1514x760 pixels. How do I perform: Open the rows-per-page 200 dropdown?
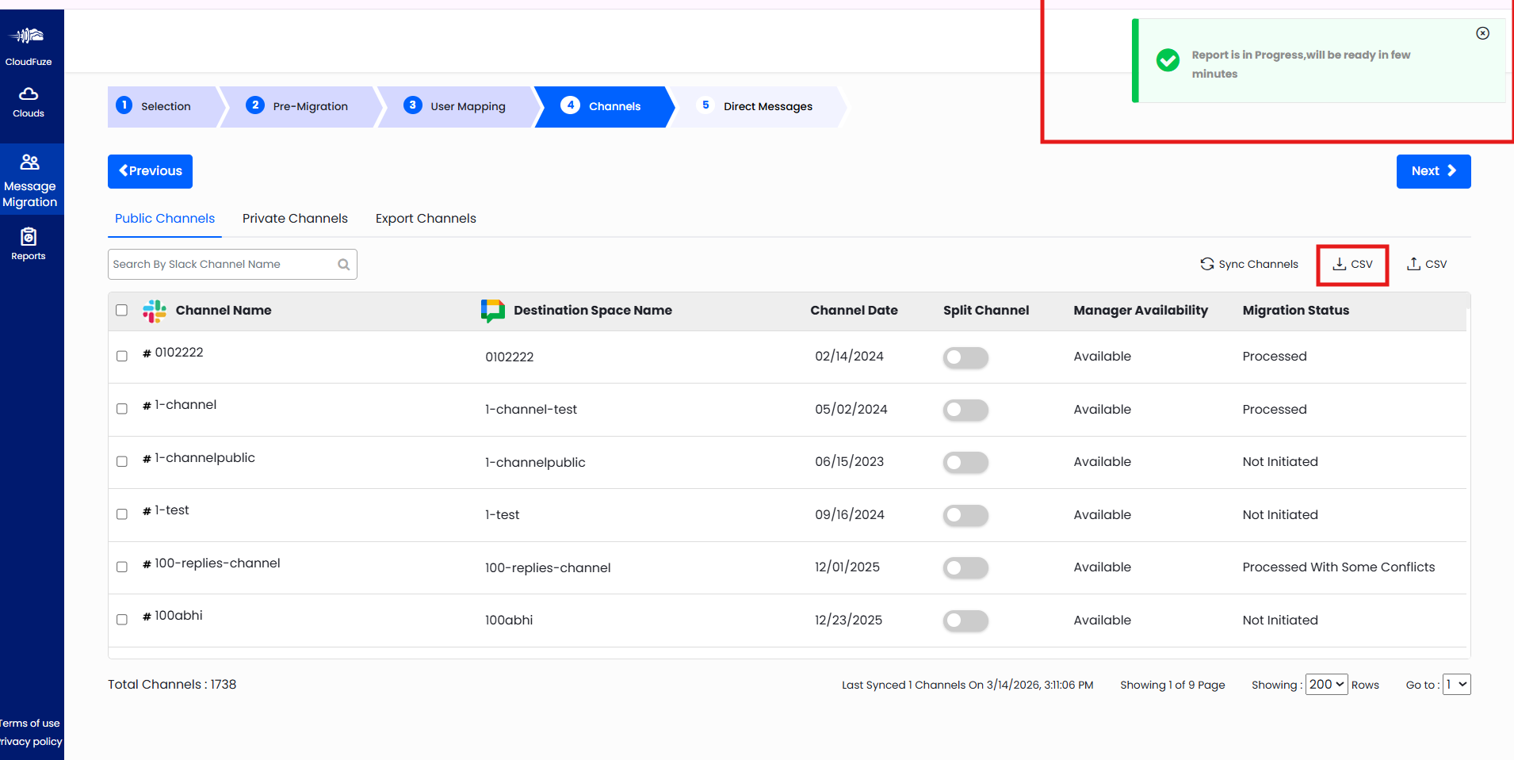pyautogui.click(x=1326, y=685)
